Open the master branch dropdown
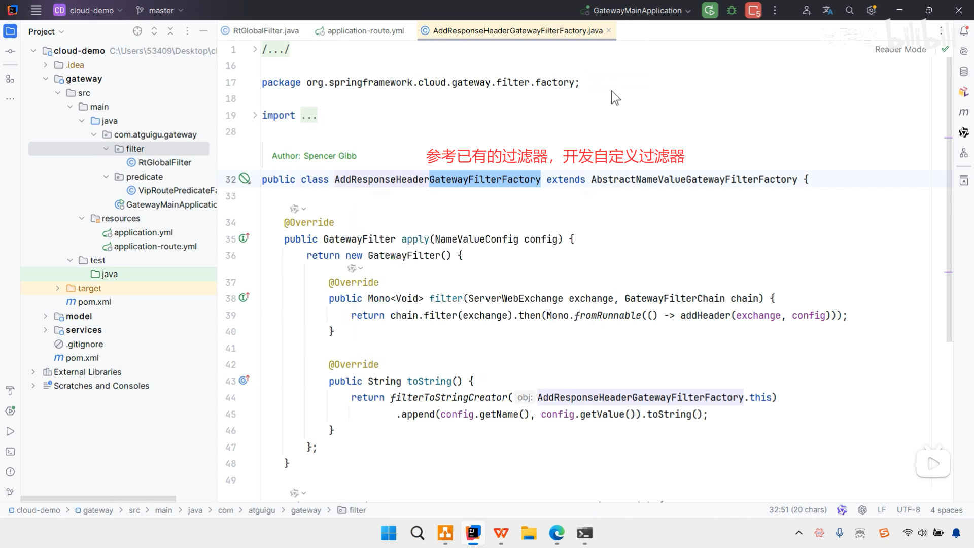This screenshot has width=974, height=548. [160, 10]
